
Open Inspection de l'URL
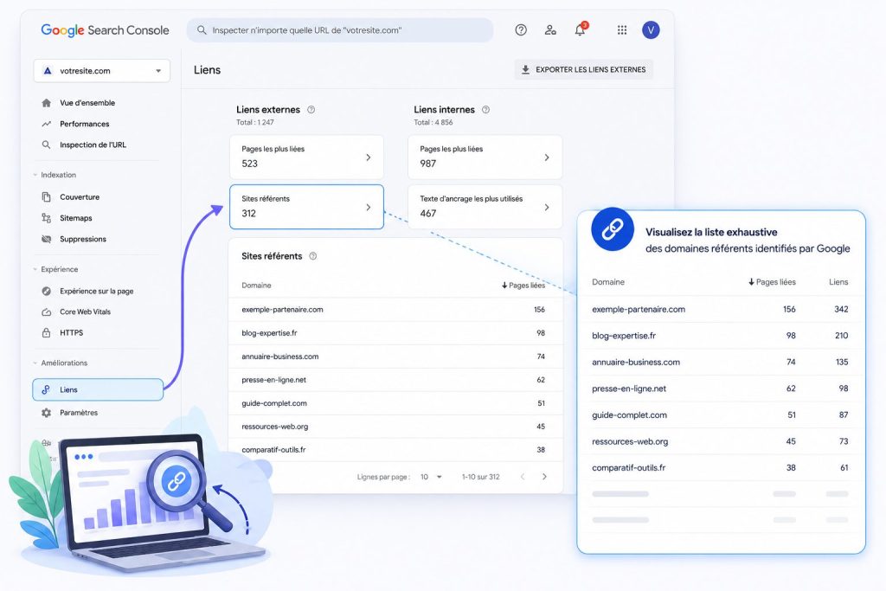pos(93,145)
